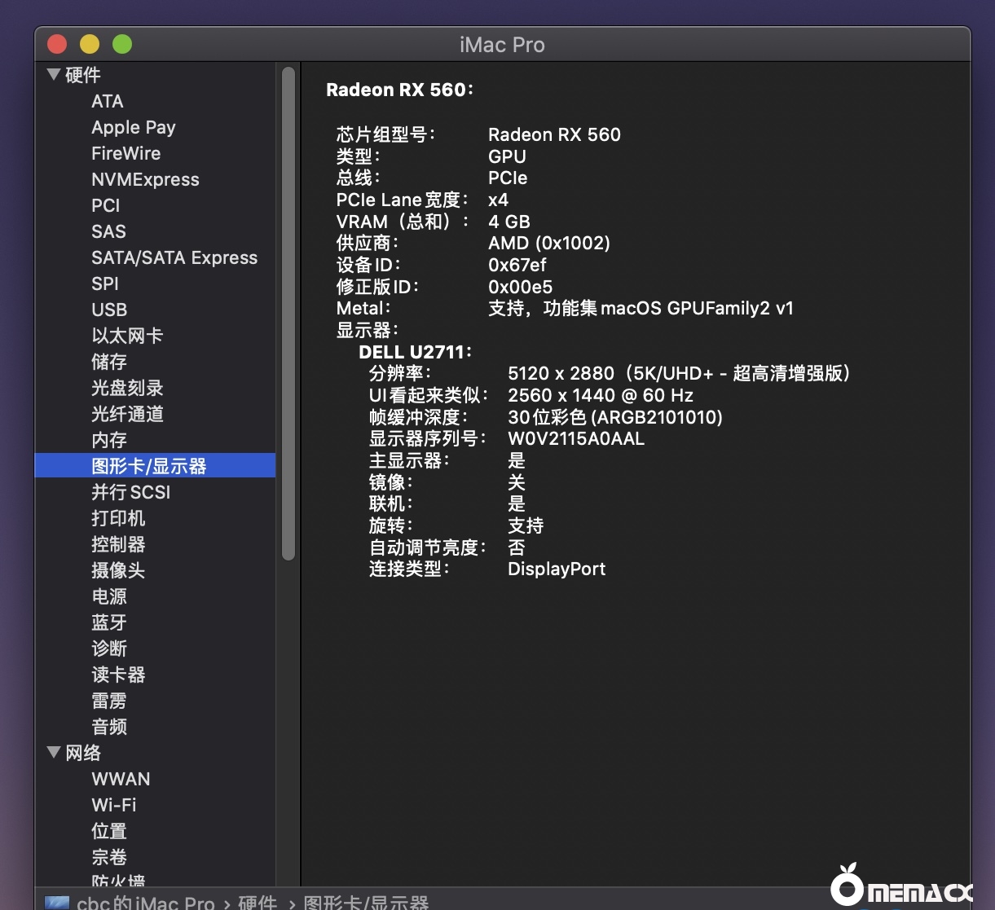
Task: Select FireWire in the sidebar
Action: (126, 153)
